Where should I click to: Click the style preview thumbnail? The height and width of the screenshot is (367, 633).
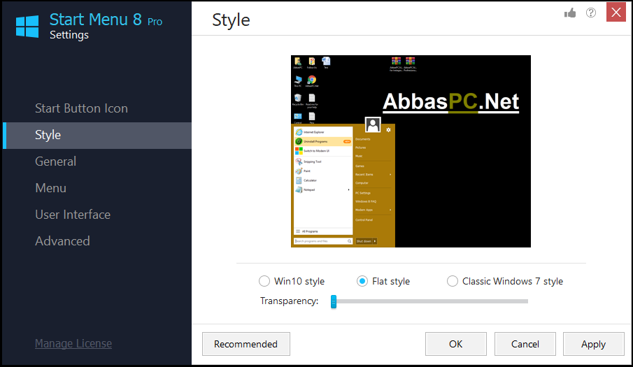[411, 151]
